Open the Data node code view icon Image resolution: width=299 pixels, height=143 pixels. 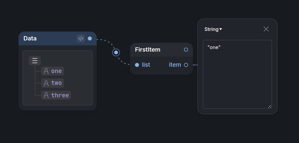tap(81, 38)
